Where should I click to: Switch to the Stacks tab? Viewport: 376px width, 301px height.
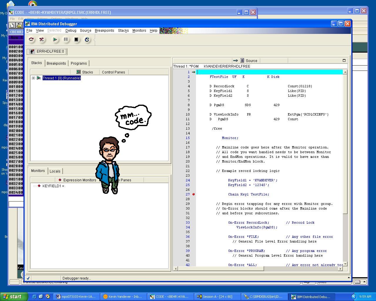[x=36, y=63]
